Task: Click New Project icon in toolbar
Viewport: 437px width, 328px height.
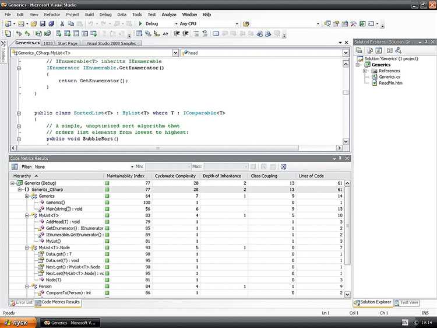Action: [x=8, y=24]
